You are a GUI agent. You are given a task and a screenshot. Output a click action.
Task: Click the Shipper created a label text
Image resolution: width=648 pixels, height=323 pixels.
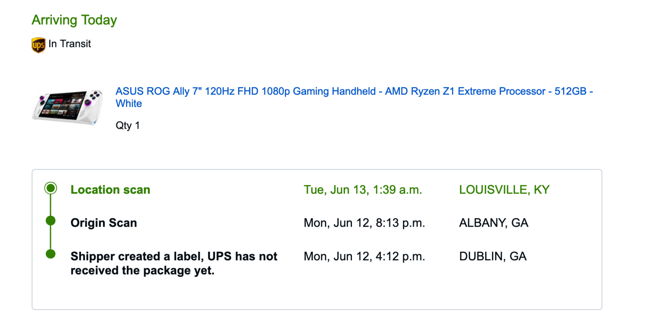pos(174,263)
